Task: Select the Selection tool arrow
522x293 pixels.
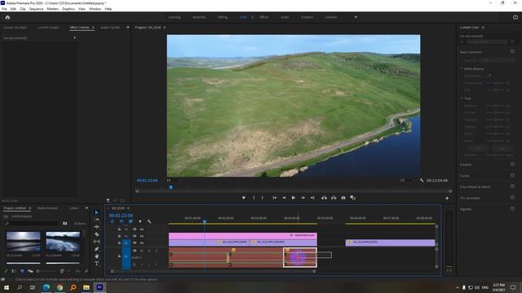Action: point(96,212)
